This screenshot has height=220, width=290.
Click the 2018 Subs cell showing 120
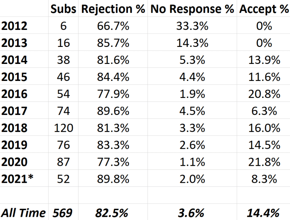pyautogui.click(x=64, y=127)
